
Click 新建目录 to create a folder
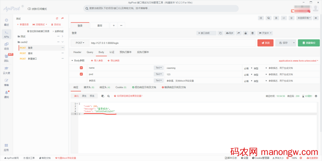[x=23, y=25]
